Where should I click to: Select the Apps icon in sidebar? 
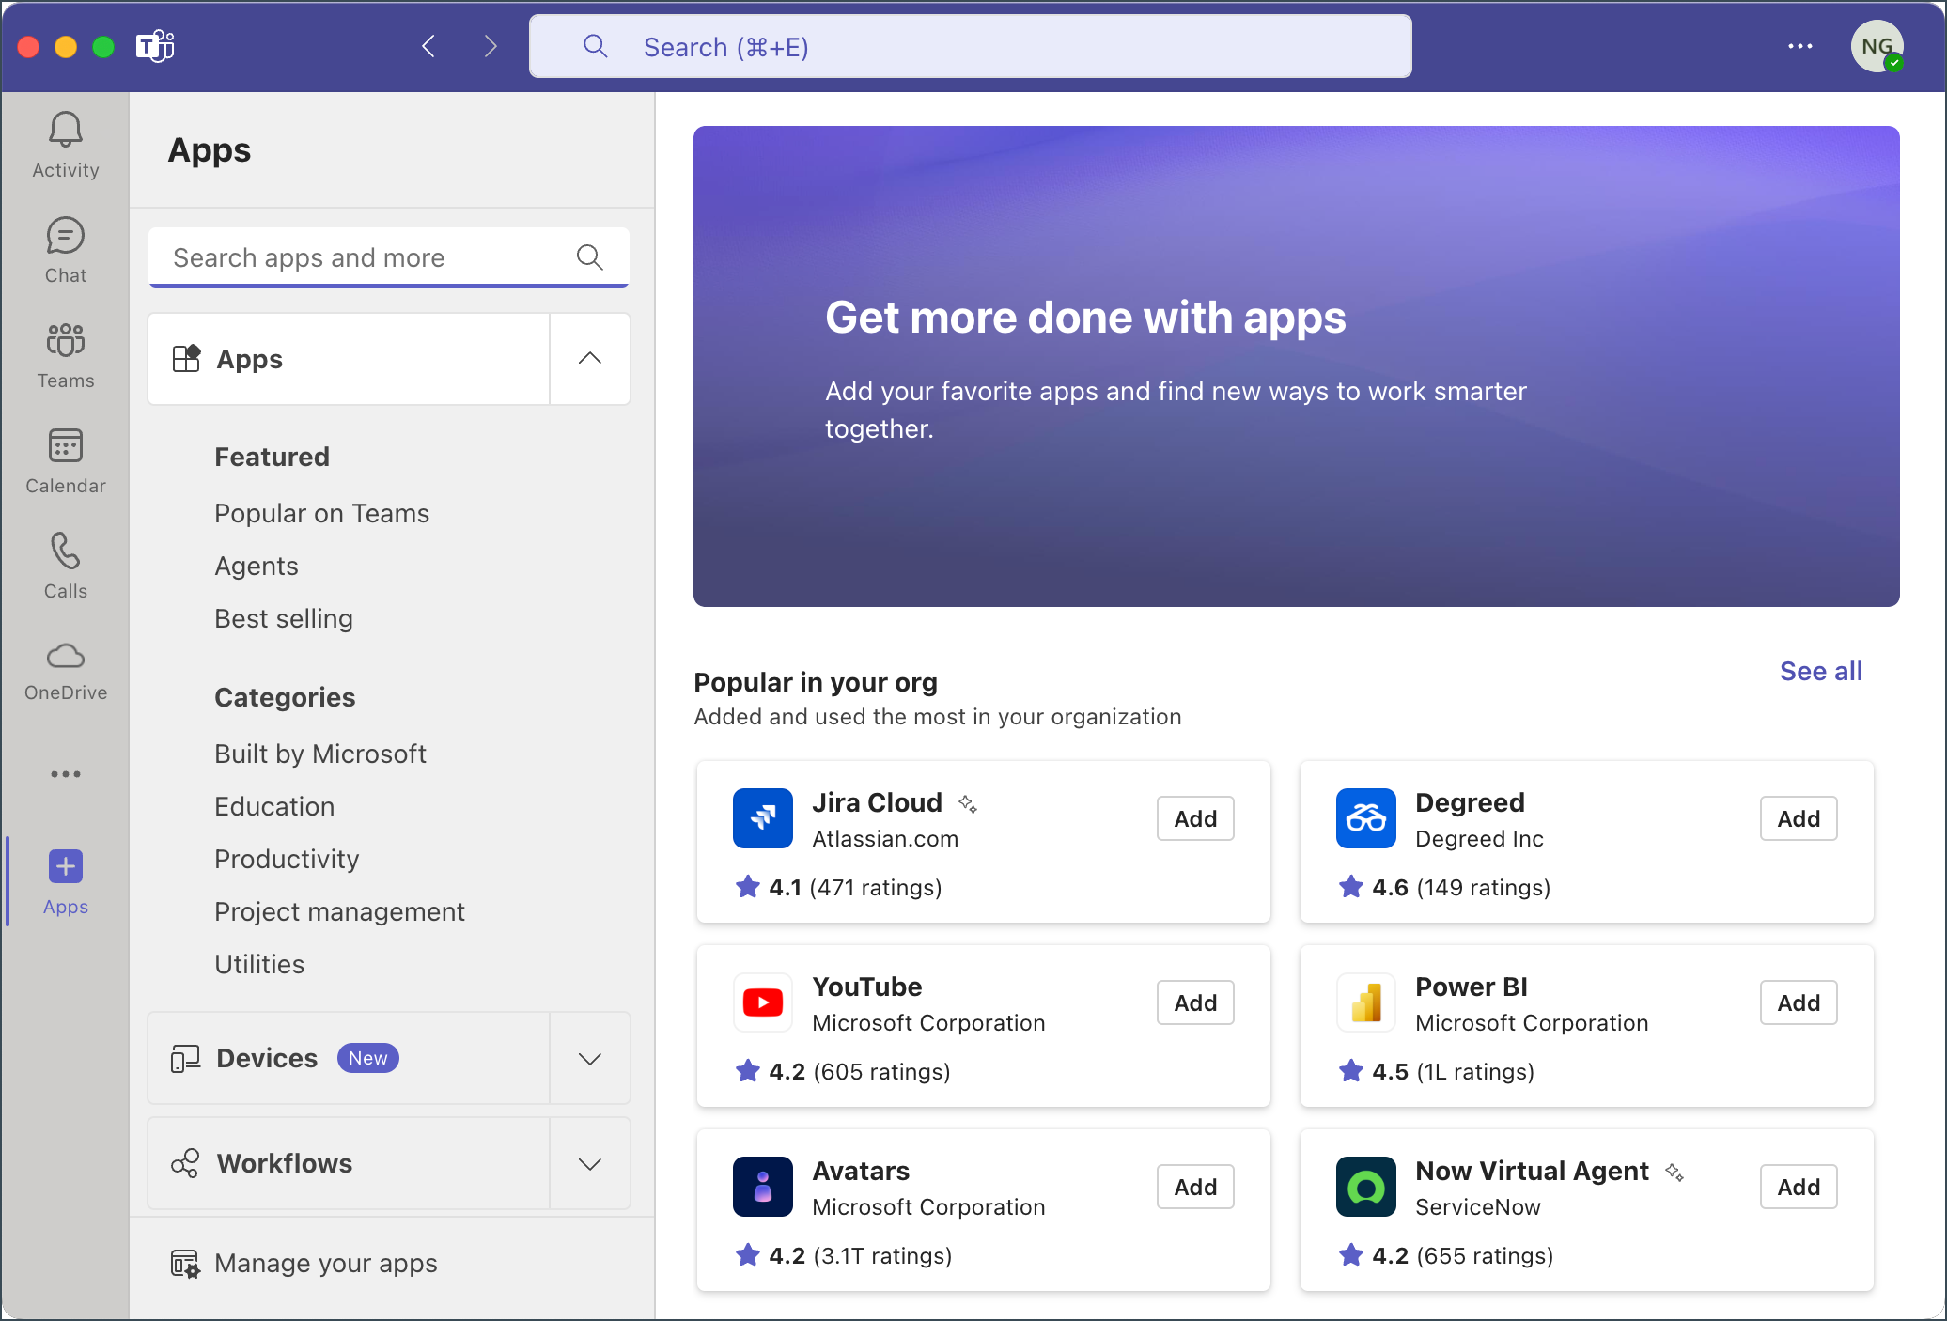(x=65, y=881)
